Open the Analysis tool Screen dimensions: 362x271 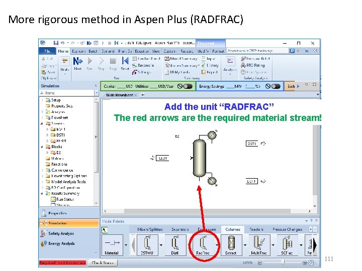tap(230, 65)
